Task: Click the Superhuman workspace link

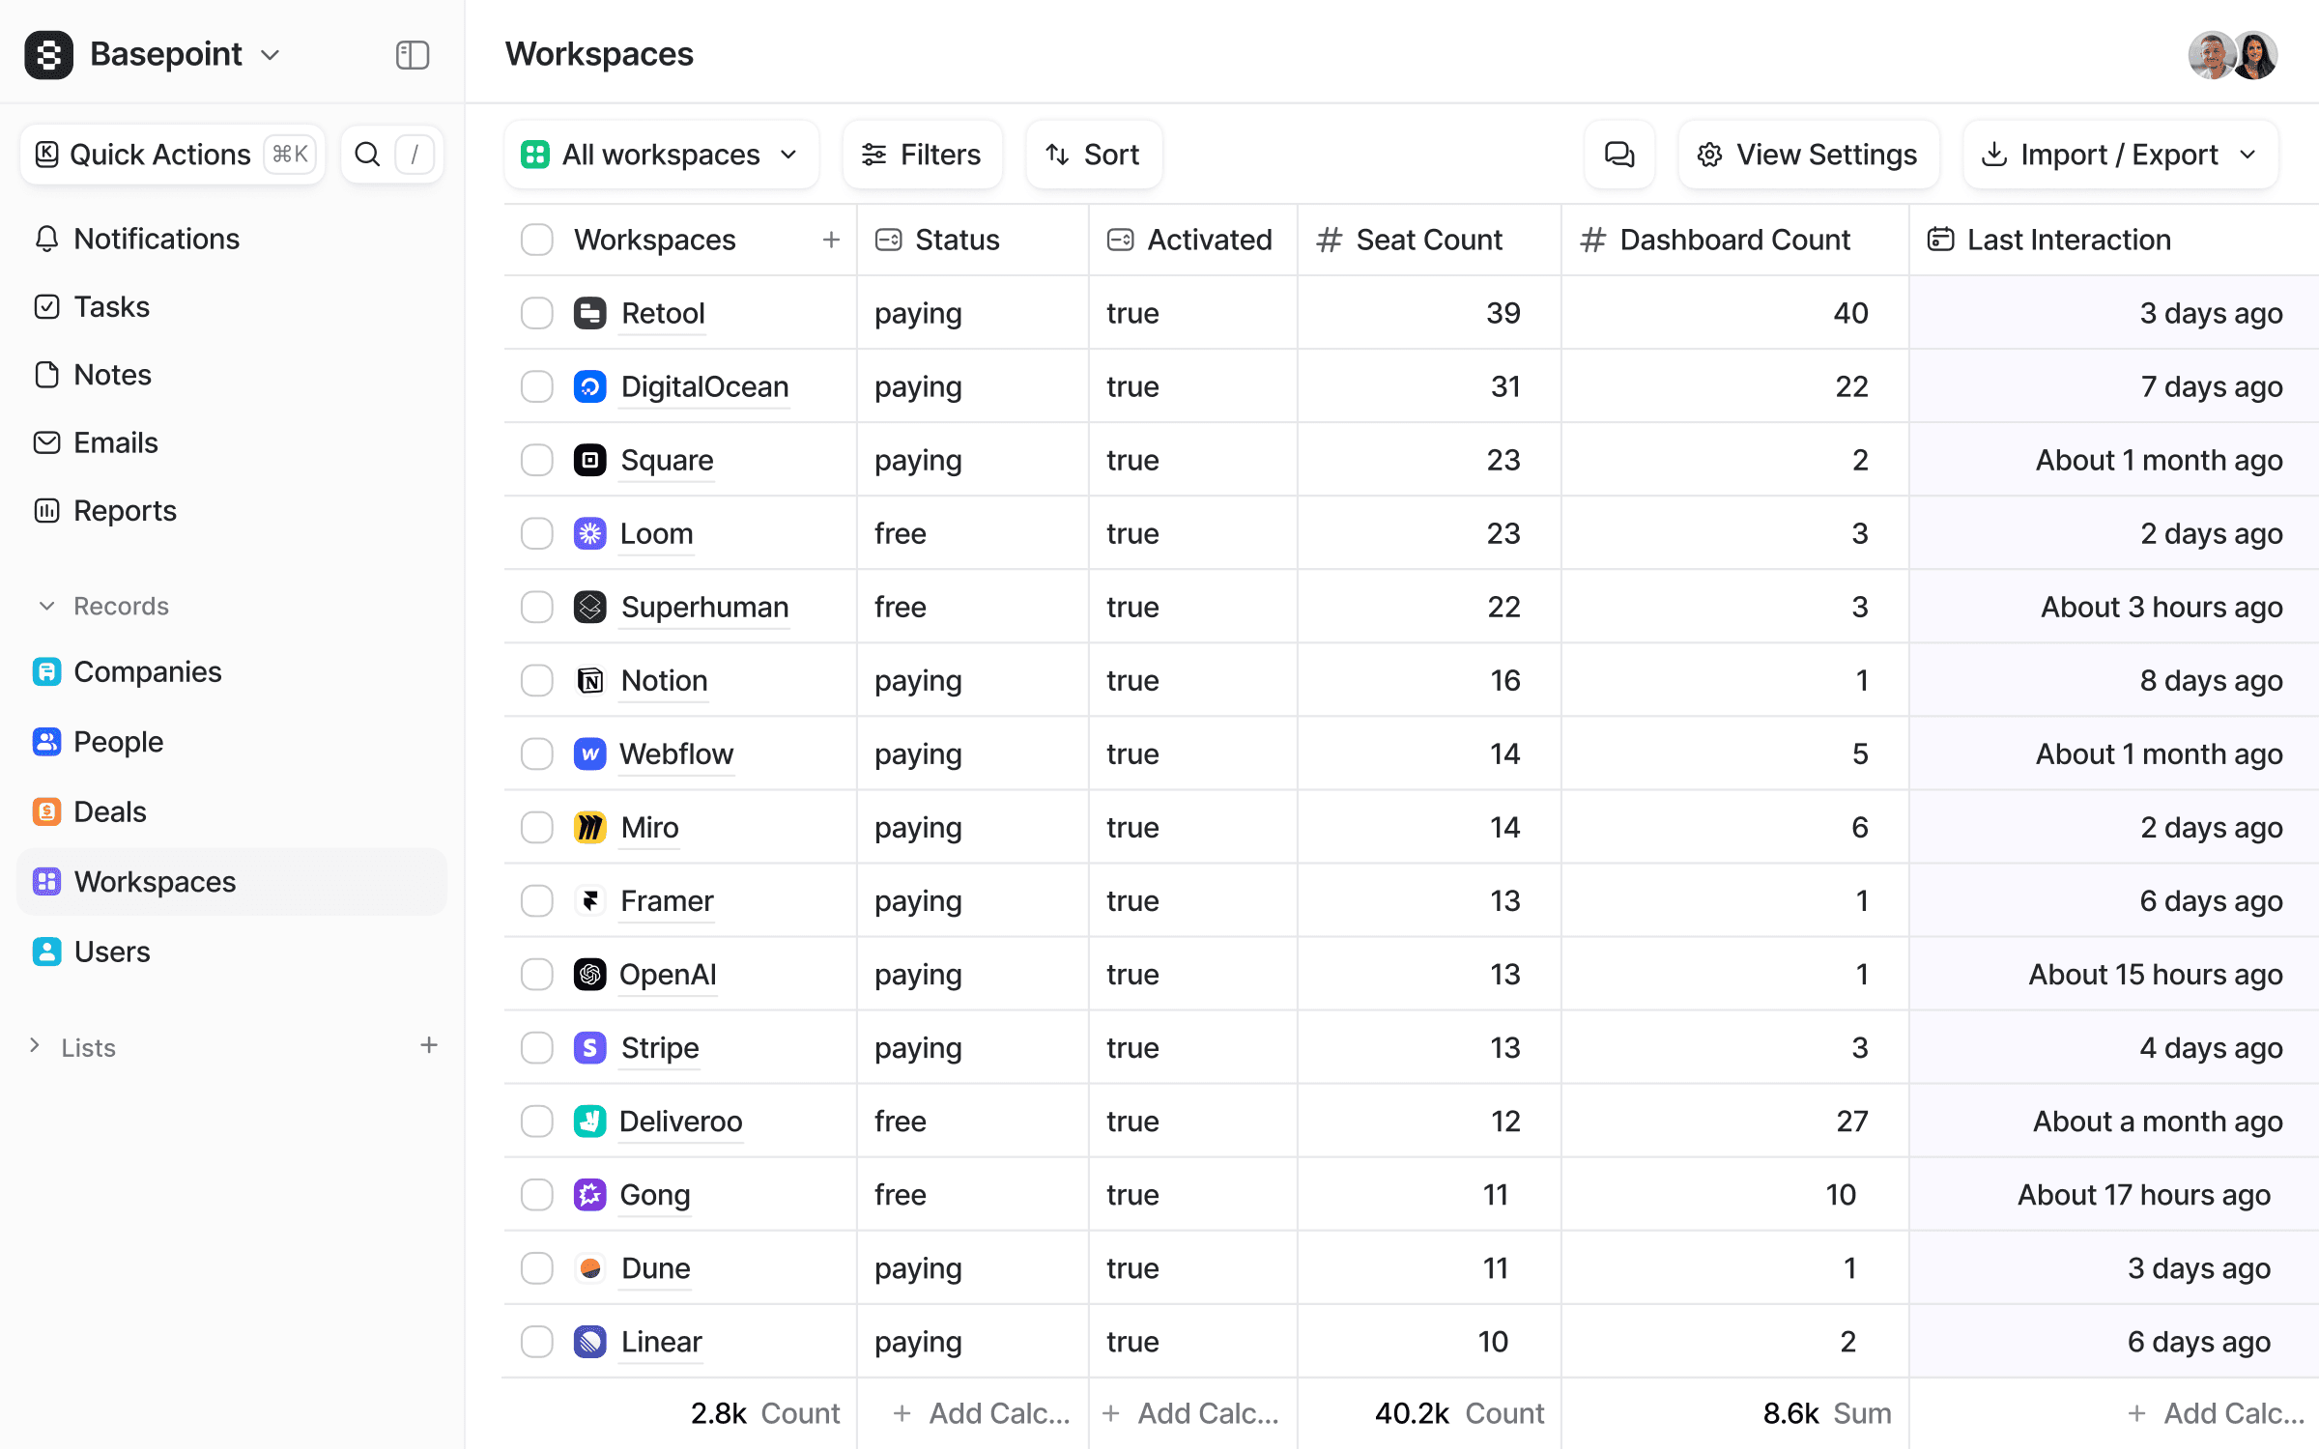Action: pyautogui.click(x=703, y=607)
